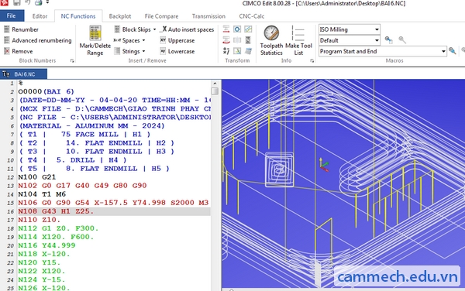Open the Transmission tab
The width and height of the screenshot is (465, 291).
[x=208, y=16]
